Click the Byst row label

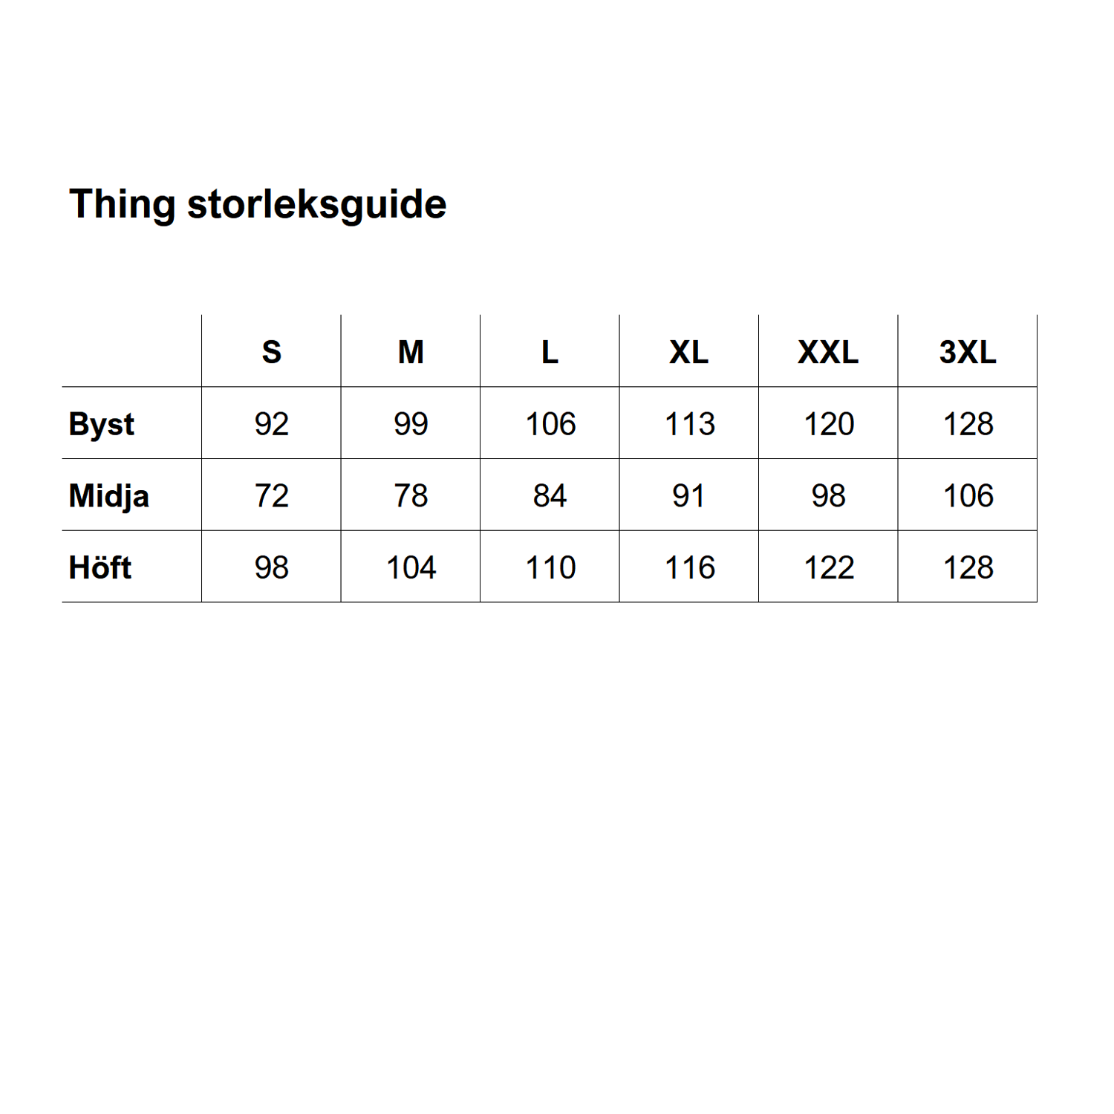click(102, 424)
